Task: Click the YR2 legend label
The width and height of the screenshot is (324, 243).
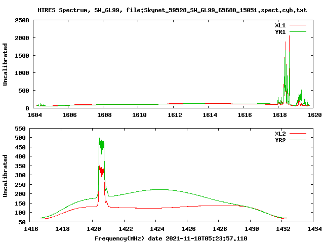Action: [280, 140]
